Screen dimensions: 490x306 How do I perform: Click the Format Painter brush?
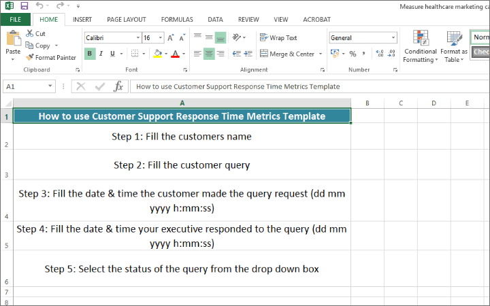coord(30,58)
